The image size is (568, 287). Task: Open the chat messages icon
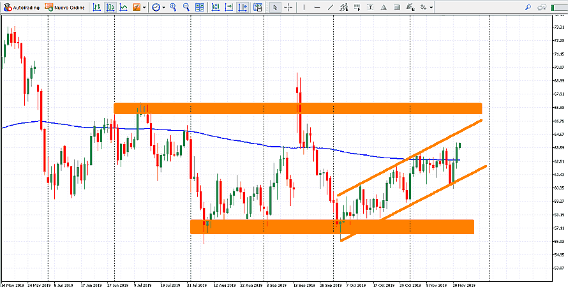point(541,7)
